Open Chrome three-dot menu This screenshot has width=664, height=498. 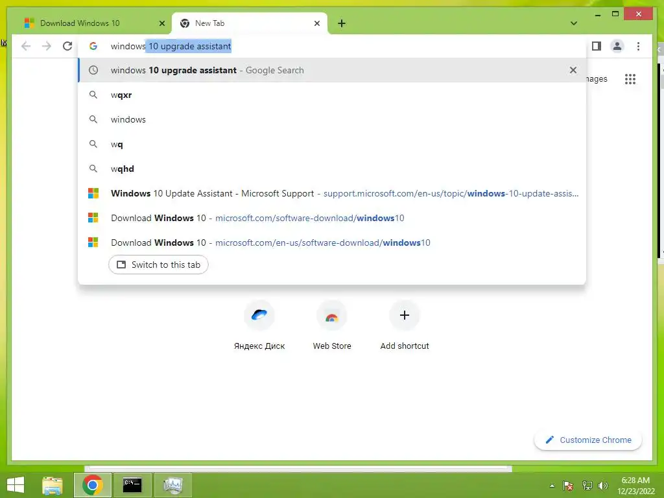638,46
